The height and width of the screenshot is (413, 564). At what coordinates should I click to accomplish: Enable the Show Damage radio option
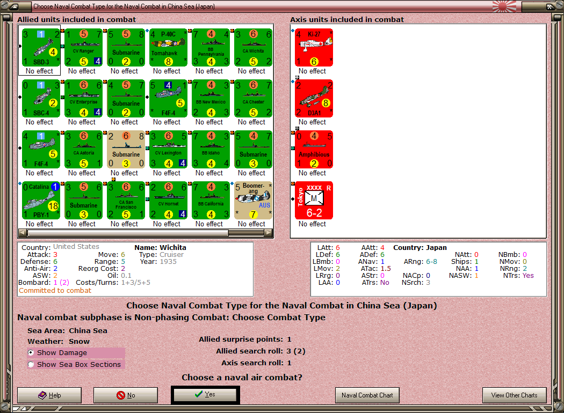point(31,353)
